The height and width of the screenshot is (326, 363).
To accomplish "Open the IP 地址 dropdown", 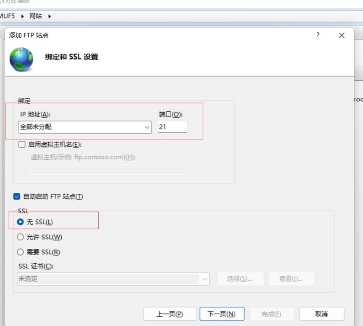I will click(x=147, y=127).
